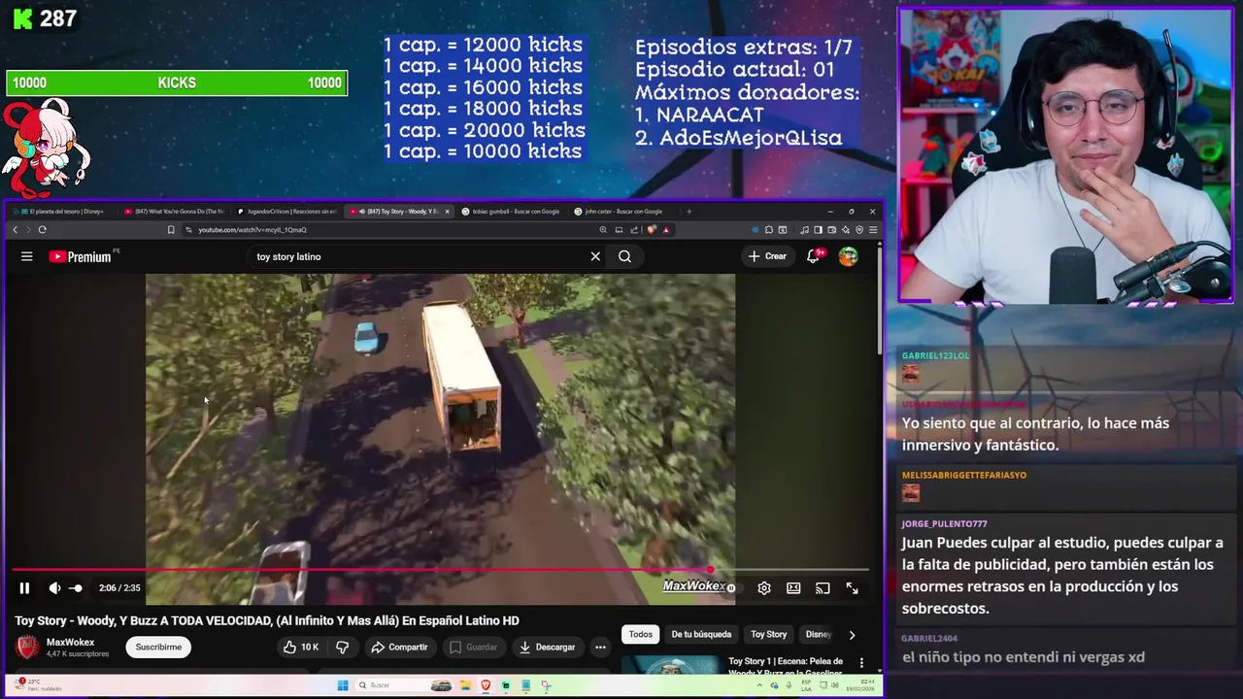
Task: Select the Disney filter chip
Action: [x=819, y=635]
